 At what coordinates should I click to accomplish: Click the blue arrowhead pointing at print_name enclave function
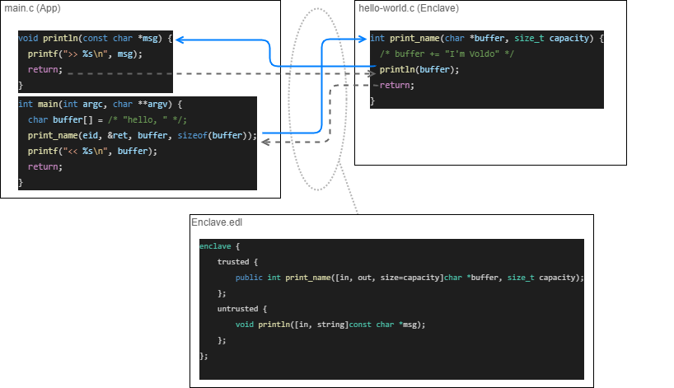coord(361,40)
